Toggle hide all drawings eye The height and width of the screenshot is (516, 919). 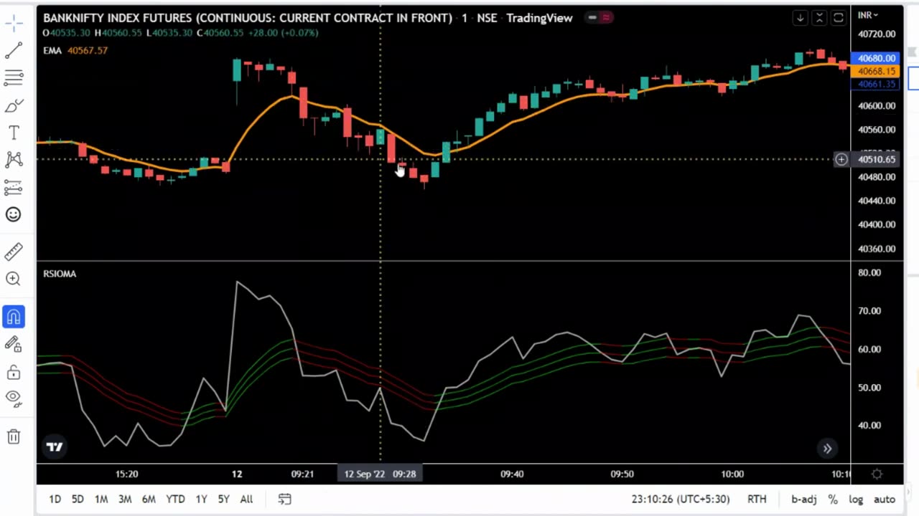pyautogui.click(x=14, y=398)
